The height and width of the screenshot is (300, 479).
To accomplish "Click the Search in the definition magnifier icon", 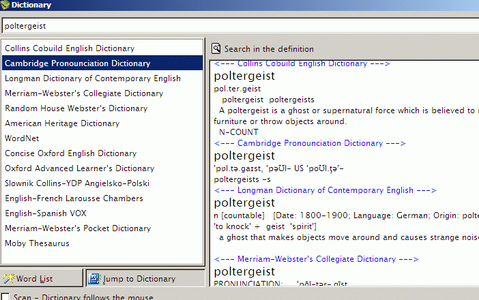I will (216, 48).
